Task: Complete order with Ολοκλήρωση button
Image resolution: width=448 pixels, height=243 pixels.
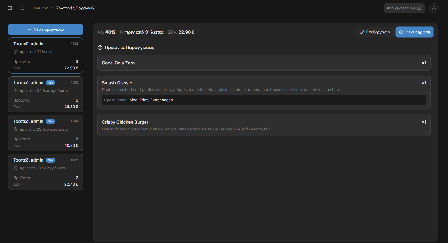Action: pyautogui.click(x=415, y=32)
